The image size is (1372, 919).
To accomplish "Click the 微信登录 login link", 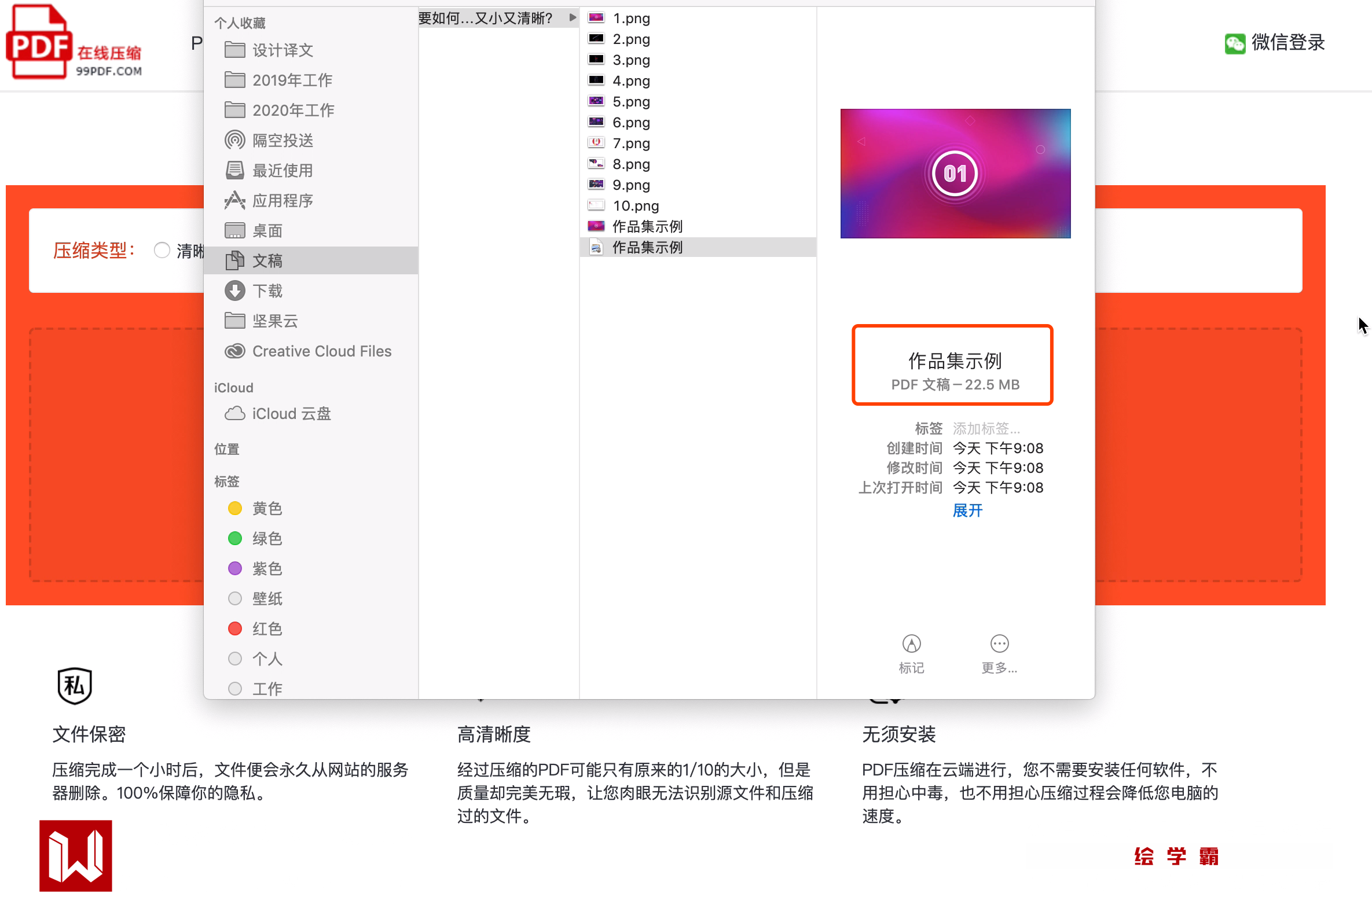I will pos(1287,42).
